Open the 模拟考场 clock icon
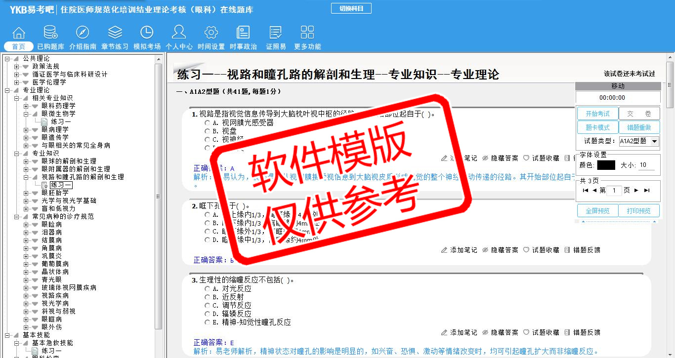Viewport: 675px width, 358px height. [147, 33]
